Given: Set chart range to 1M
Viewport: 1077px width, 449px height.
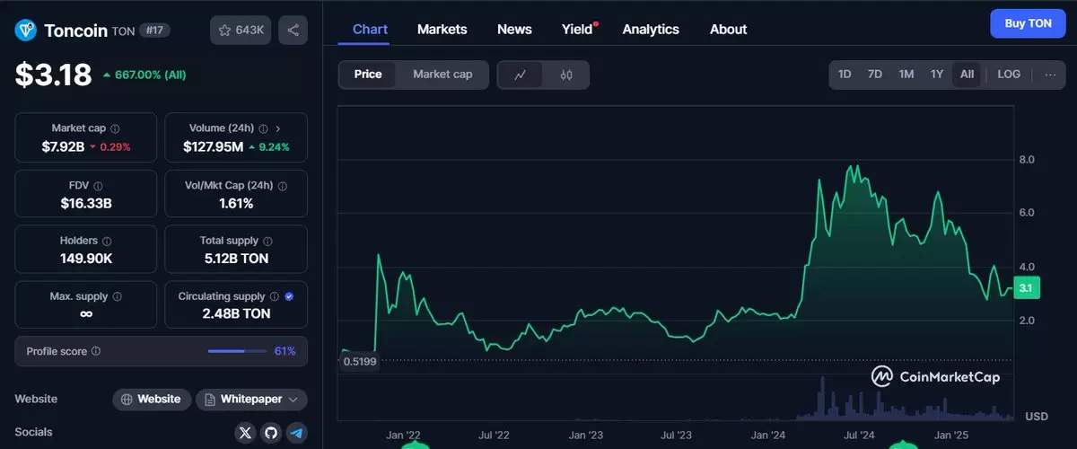Looking at the screenshot, I should click(906, 75).
